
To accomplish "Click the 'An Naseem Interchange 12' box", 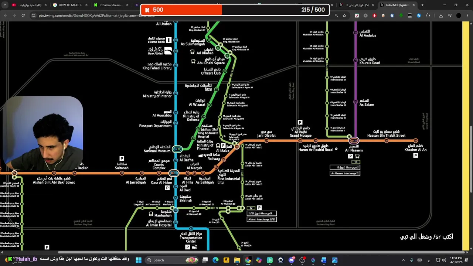I will coord(345,173).
